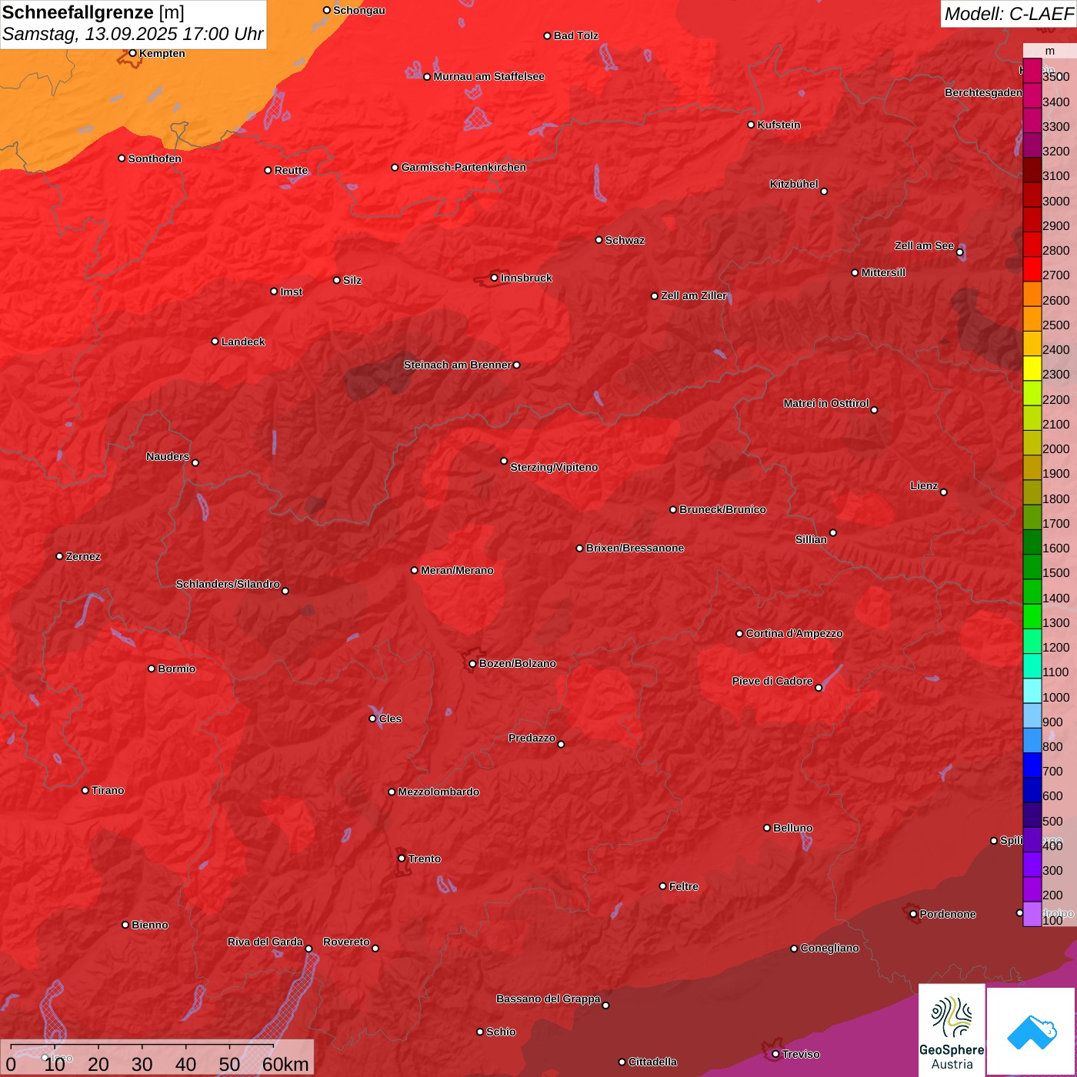Select the 3500 legend value

[1055, 77]
